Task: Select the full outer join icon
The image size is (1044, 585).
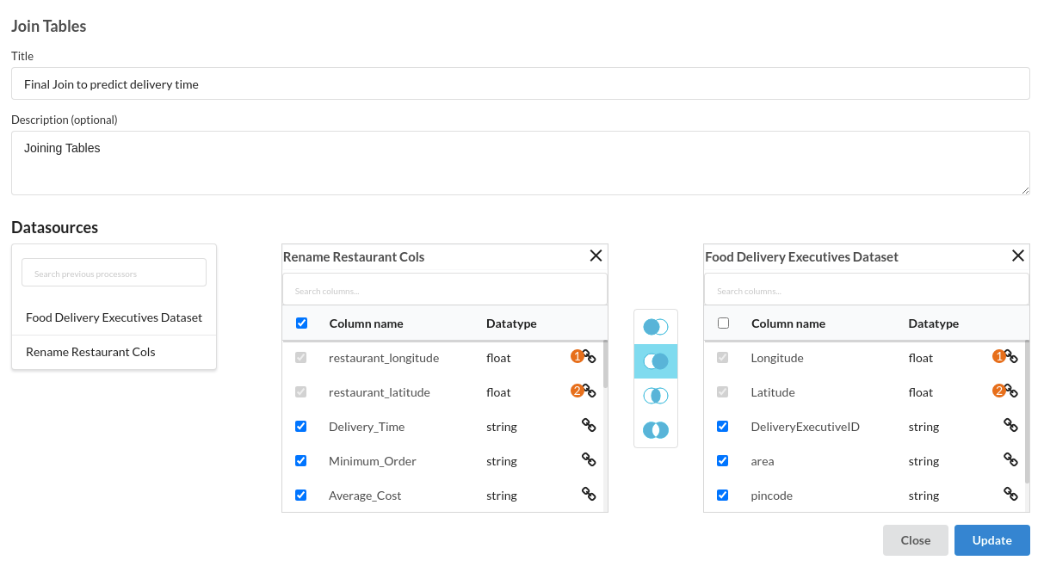Action: tap(656, 430)
